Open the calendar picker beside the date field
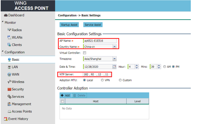The width and height of the screenshot is (198, 124). (114, 67)
